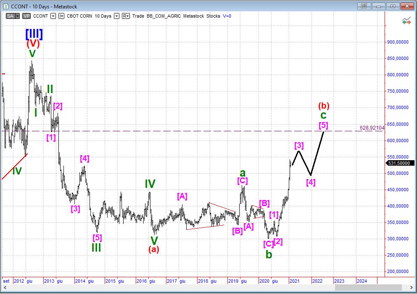This screenshot has width=417, height=294.
Task: Select the green III wave label
Action: coord(96,247)
